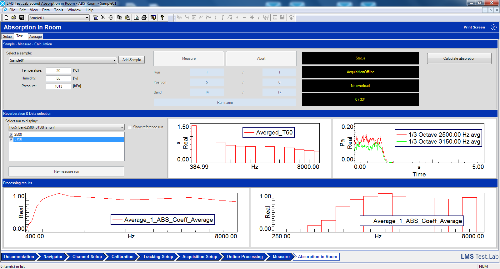Click the SRA toolbar icon
Screen dimensions: 500x269
[266, 18]
